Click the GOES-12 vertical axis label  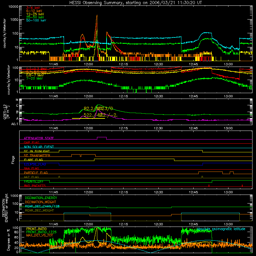coord(6,112)
